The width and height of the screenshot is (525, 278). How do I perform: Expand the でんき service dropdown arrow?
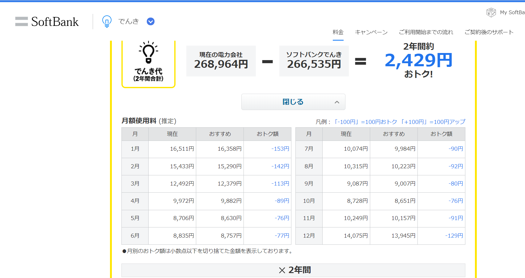tap(150, 22)
